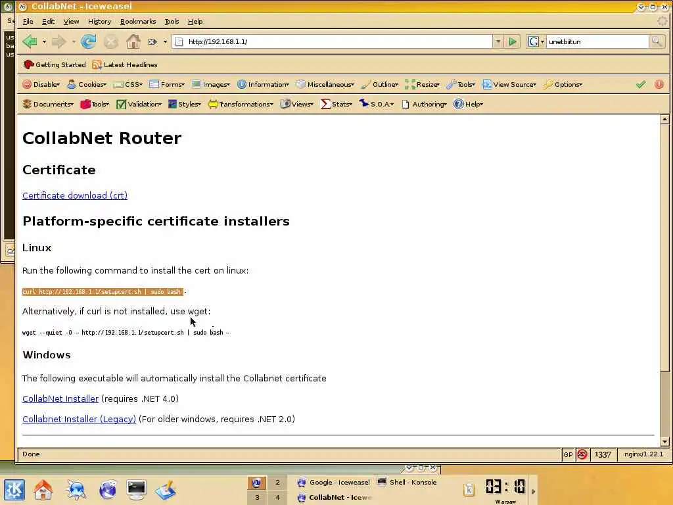Viewport: 673px width, 505px height.
Task: Click the GP status bar indicator
Action: pos(568,454)
